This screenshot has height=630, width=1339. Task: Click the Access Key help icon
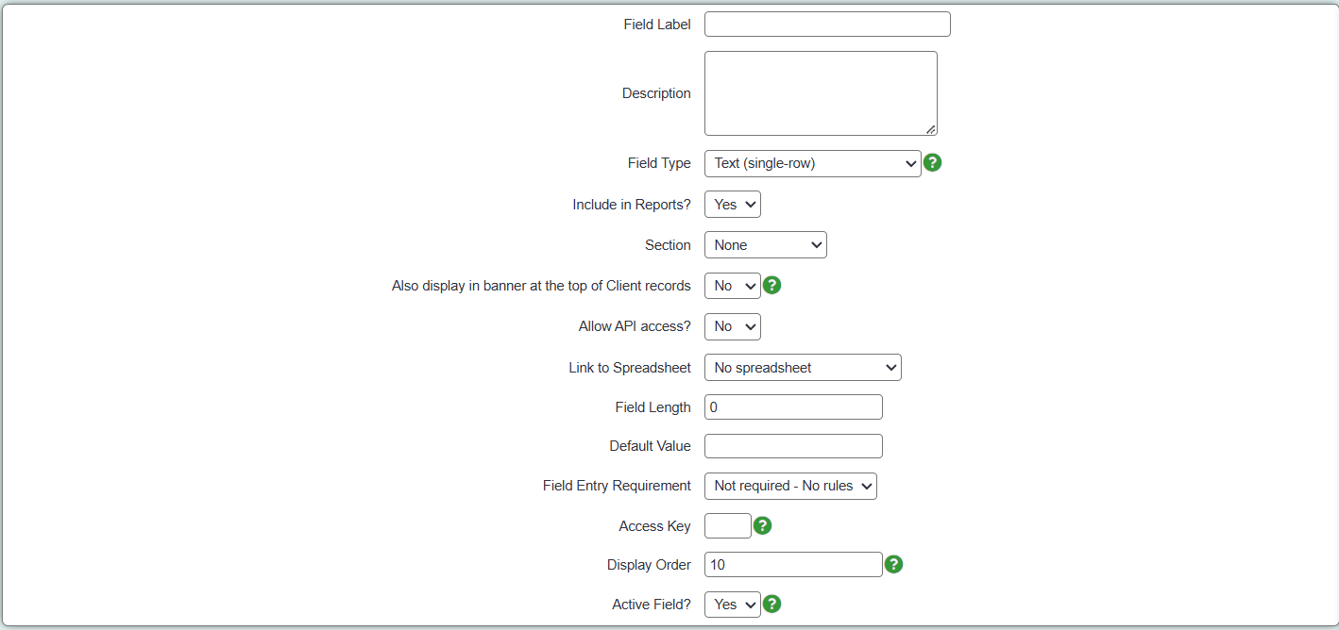coord(762,525)
